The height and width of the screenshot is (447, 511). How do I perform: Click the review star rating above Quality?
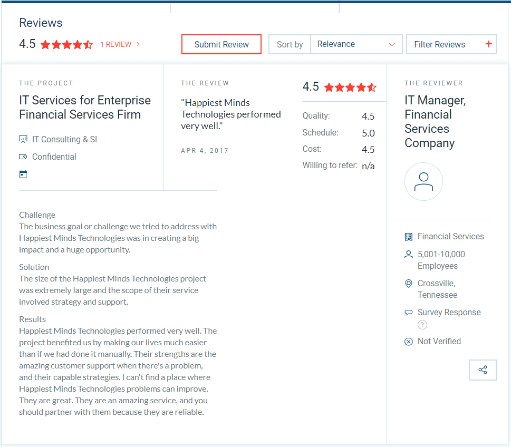point(350,88)
